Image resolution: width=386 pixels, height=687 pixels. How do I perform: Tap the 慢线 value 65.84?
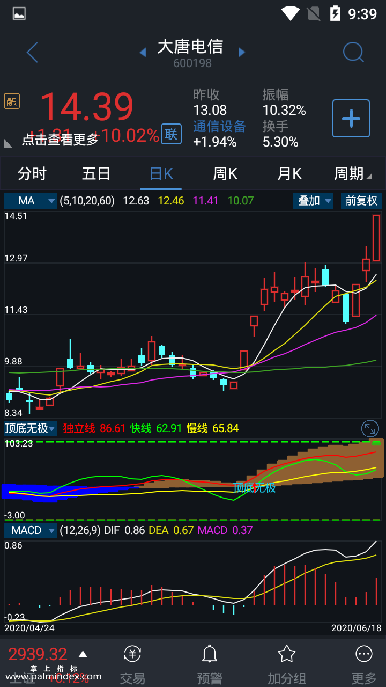click(x=226, y=428)
